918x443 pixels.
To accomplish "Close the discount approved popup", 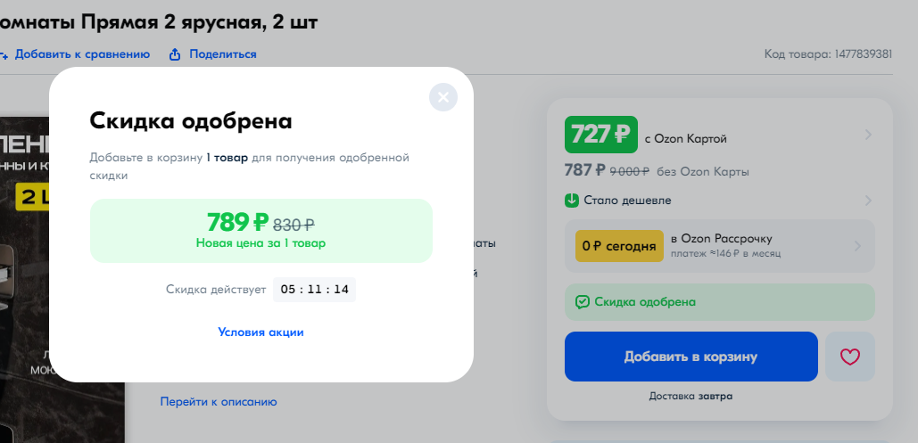I will (x=442, y=96).
